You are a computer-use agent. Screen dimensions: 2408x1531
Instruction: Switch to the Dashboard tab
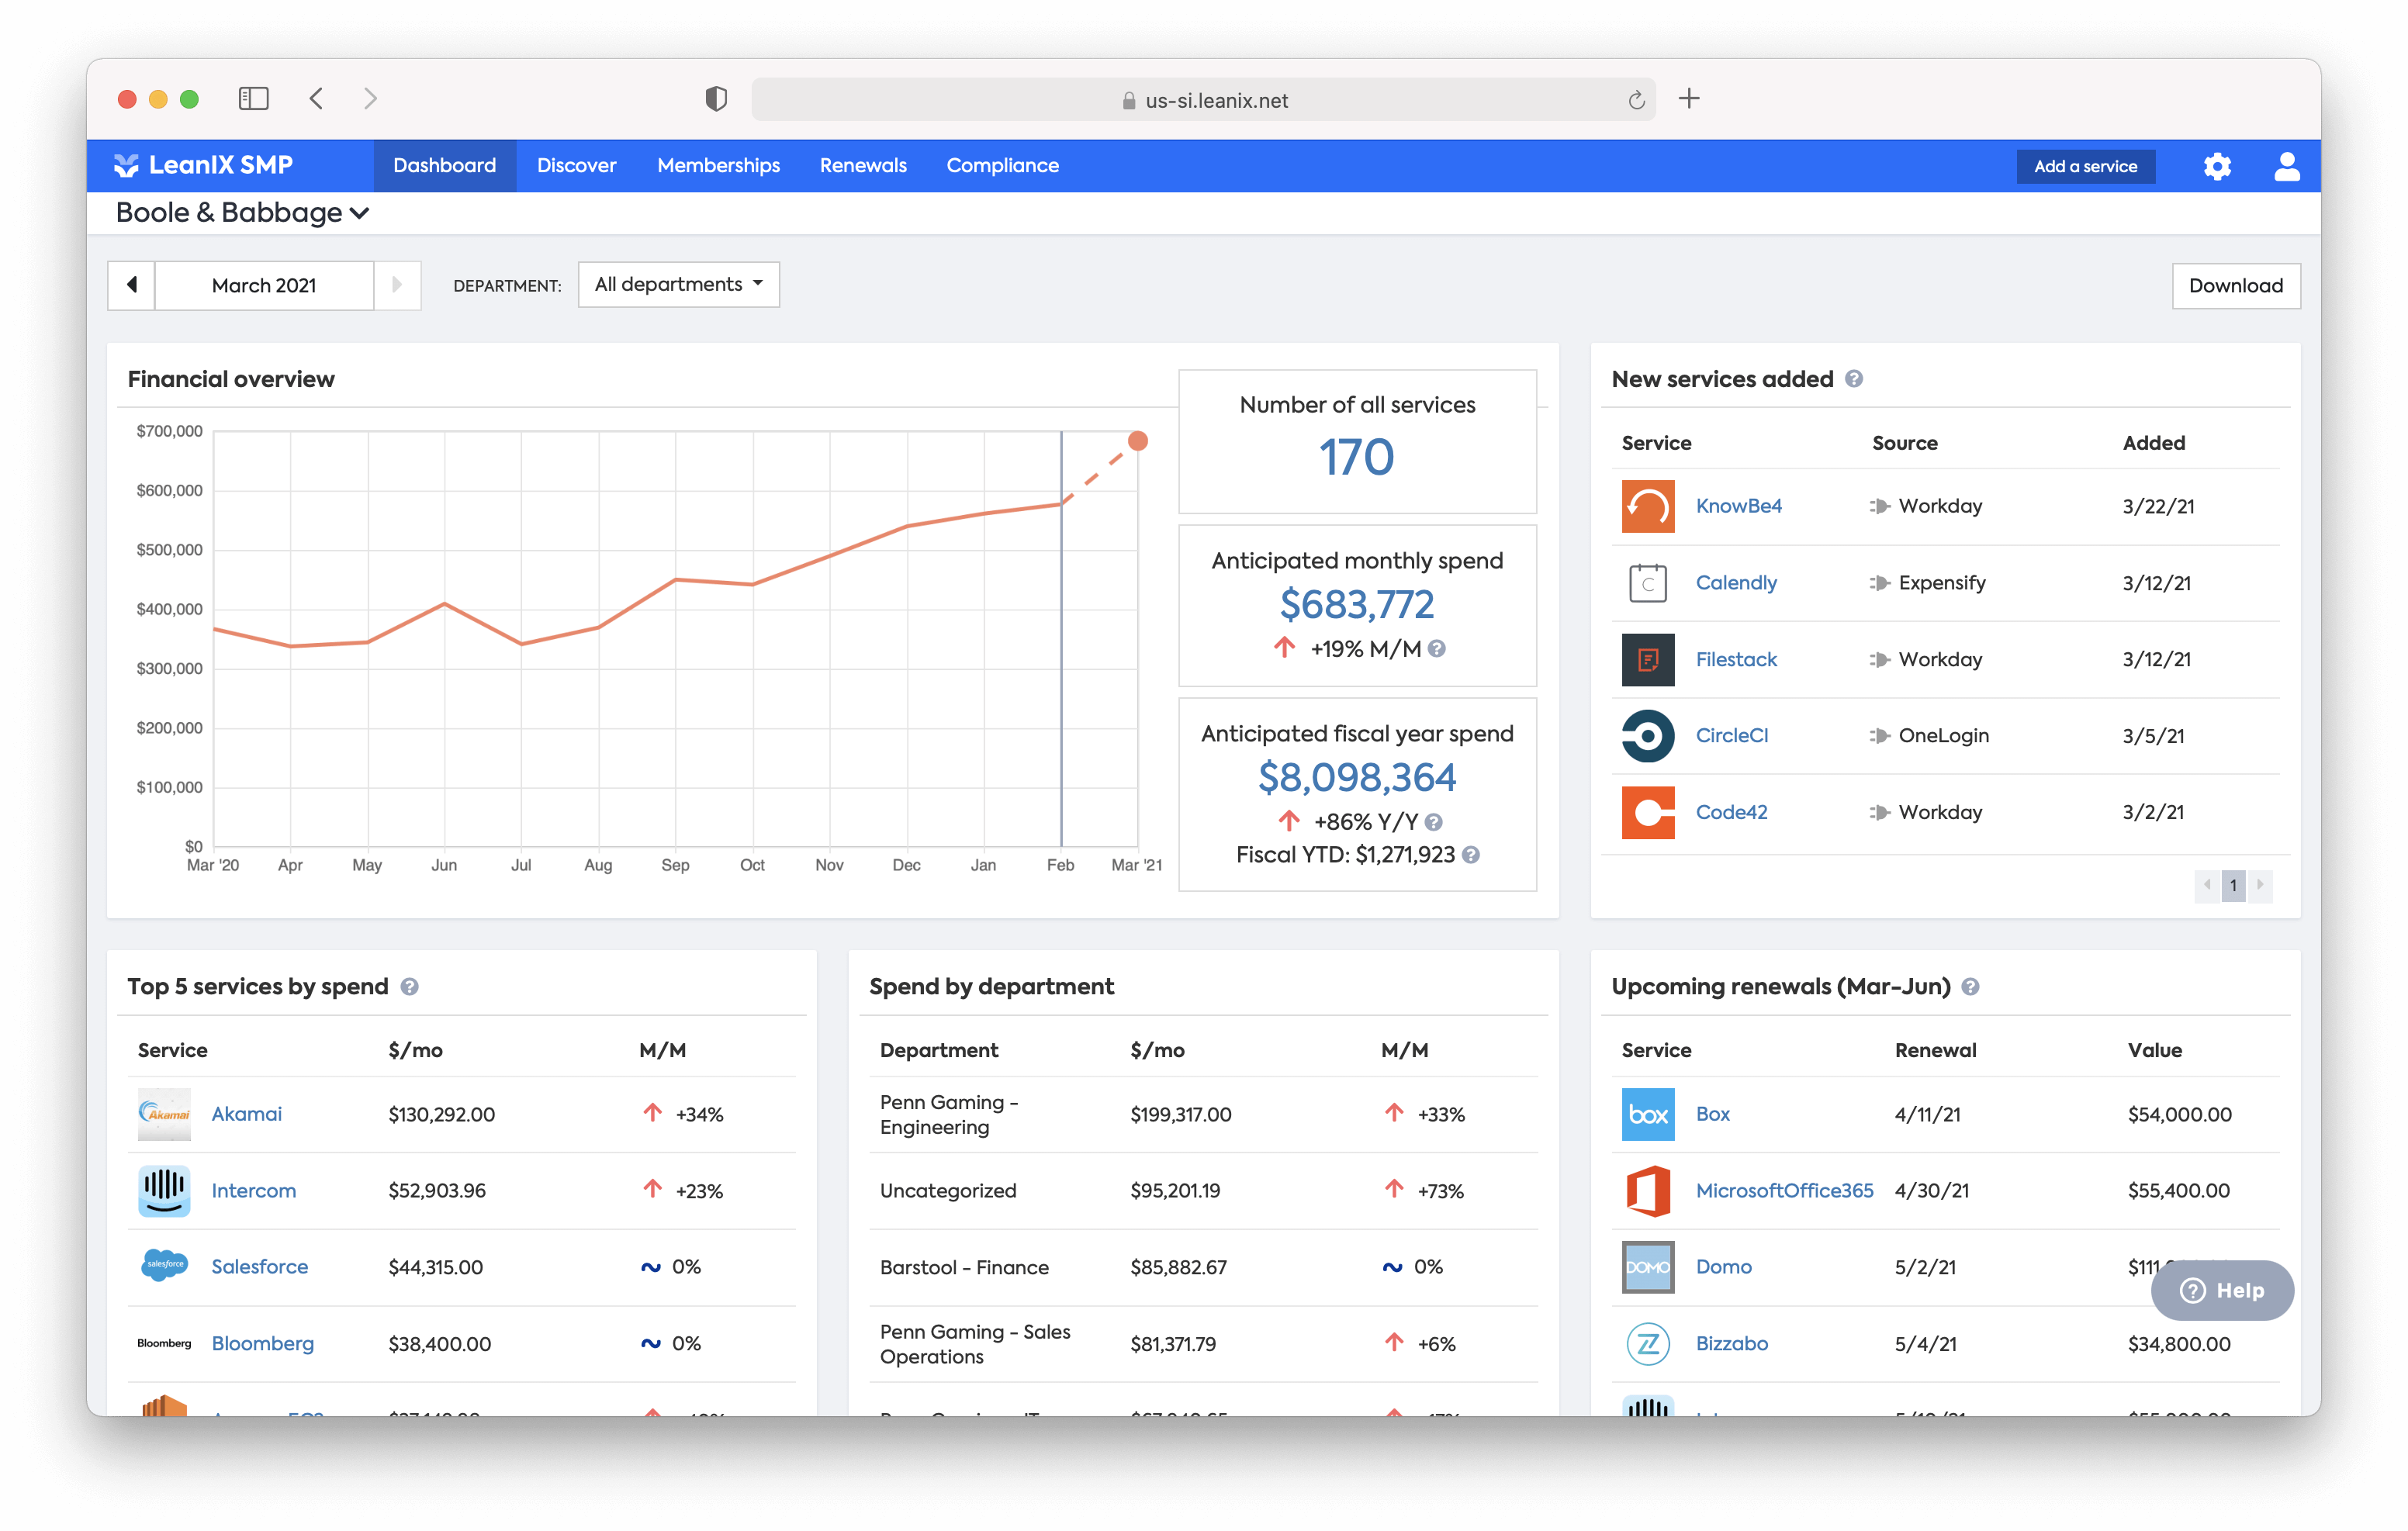(x=444, y=166)
